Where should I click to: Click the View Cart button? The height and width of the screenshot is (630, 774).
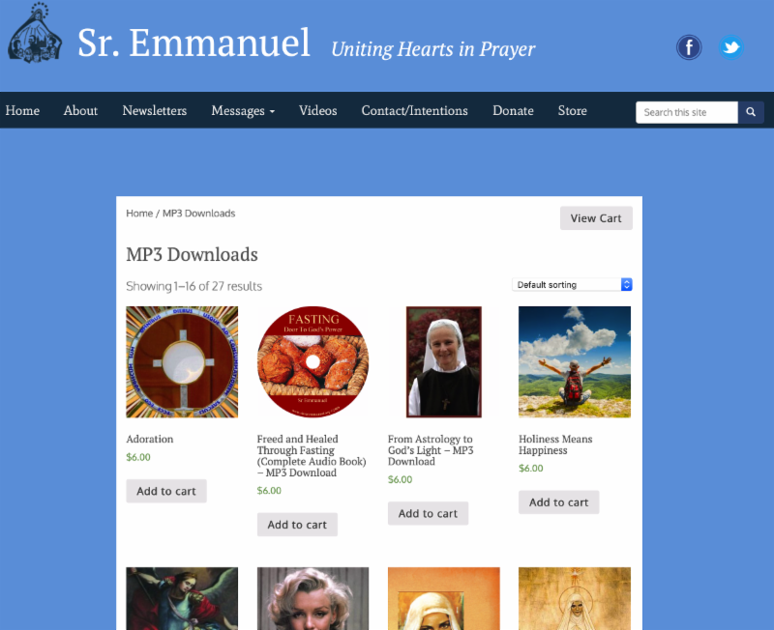click(596, 217)
